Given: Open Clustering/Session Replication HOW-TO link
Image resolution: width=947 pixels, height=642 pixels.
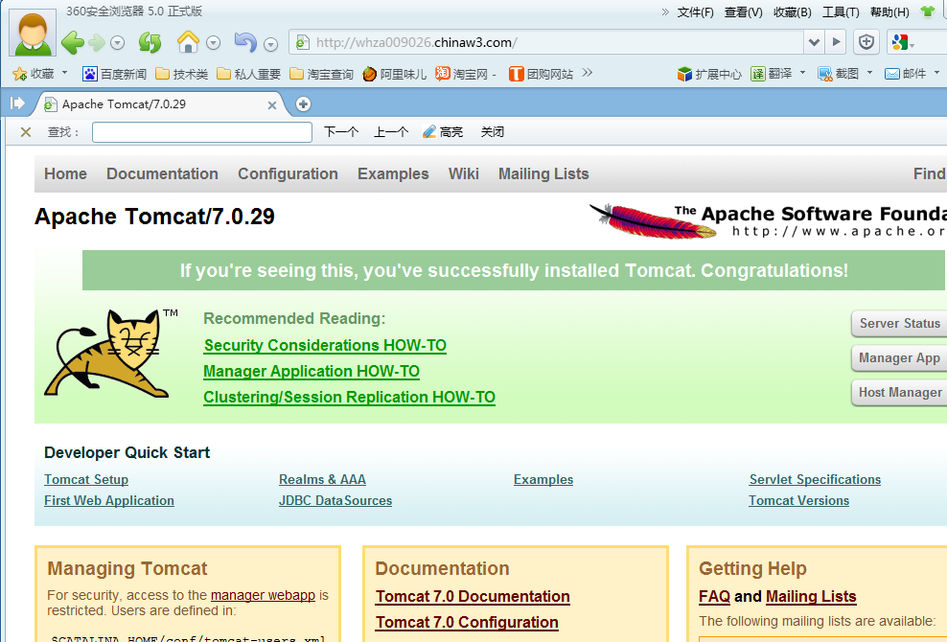Looking at the screenshot, I should coord(349,398).
